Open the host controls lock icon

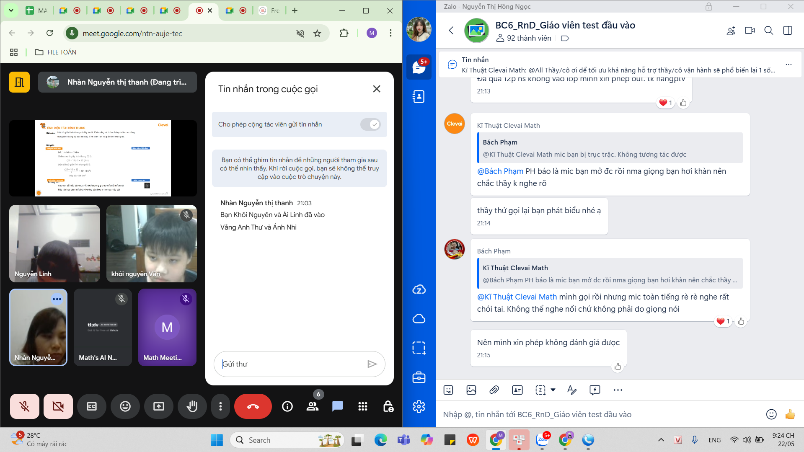pos(388,406)
